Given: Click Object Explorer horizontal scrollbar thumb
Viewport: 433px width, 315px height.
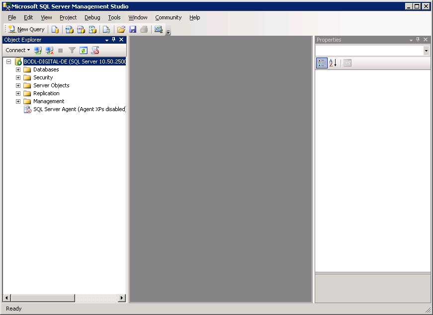Looking at the screenshot, I should pos(43,298).
